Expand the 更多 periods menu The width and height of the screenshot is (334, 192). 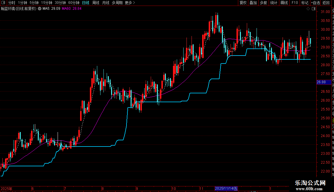click(x=130, y=3)
